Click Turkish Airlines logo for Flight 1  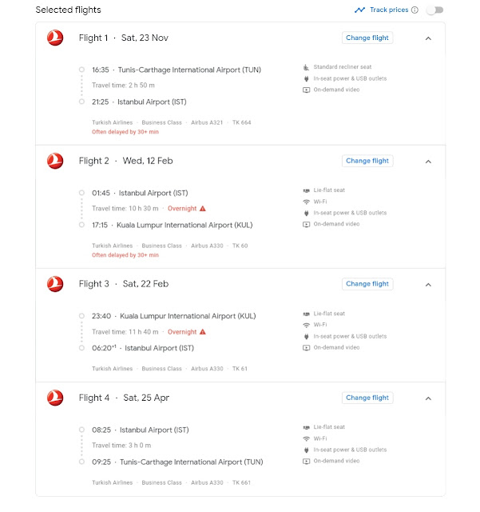click(x=55, y=38)
